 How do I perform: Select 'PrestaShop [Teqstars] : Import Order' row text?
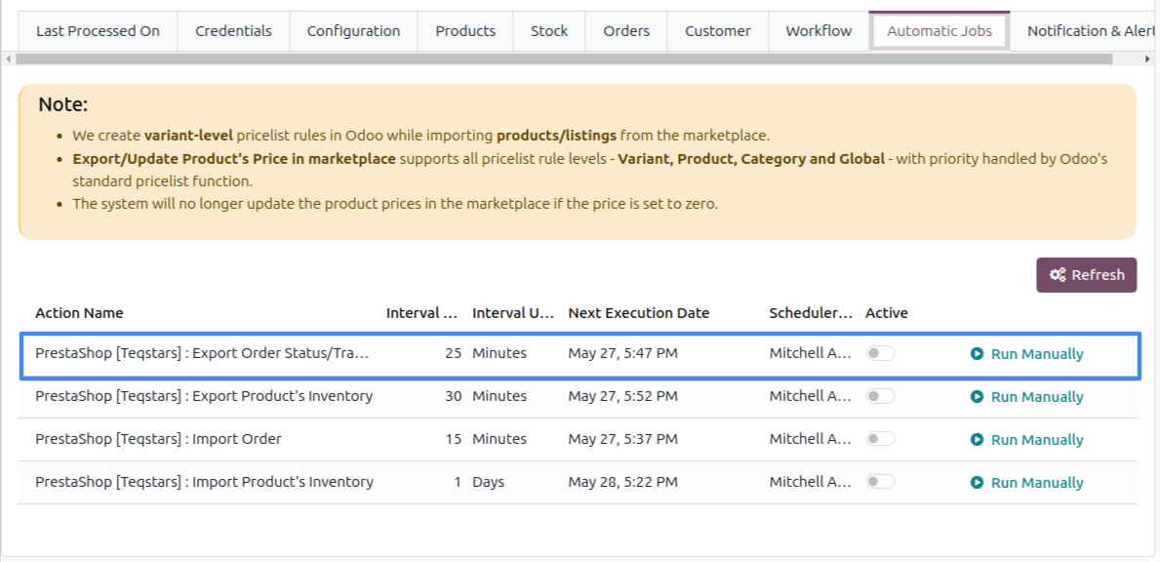[x=158, y=439]
